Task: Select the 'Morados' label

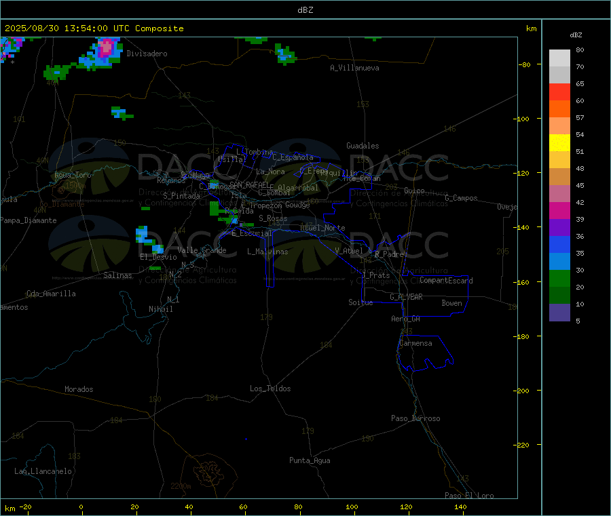Action: tap(79, 389)
